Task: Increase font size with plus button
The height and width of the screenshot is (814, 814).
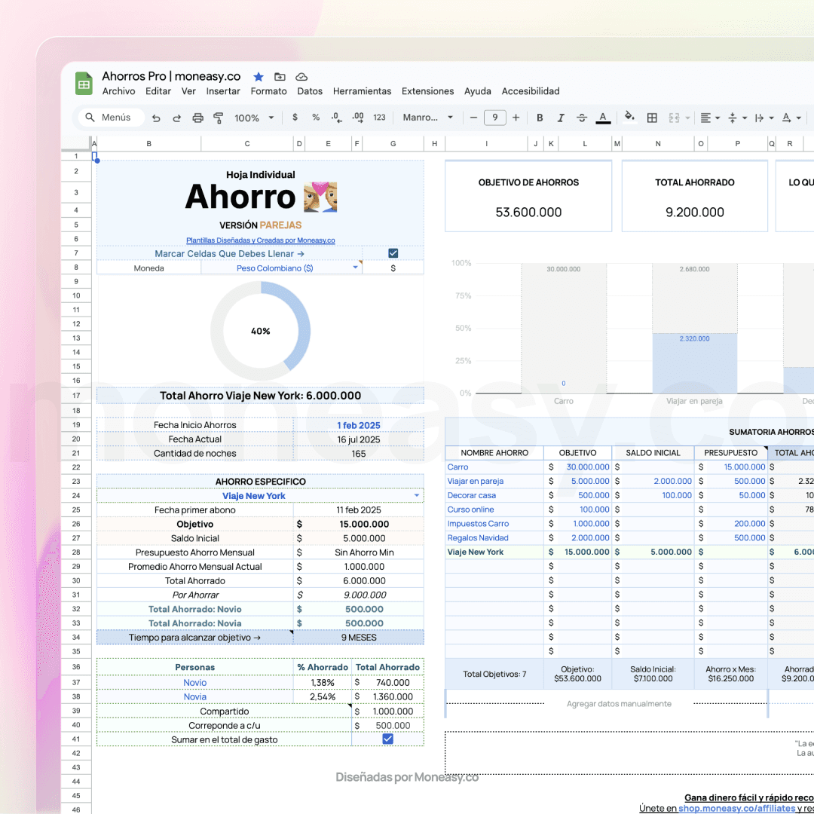Action: [x=516, y=118]
